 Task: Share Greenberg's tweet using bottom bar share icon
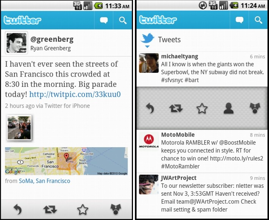click(x=116, y=209)
